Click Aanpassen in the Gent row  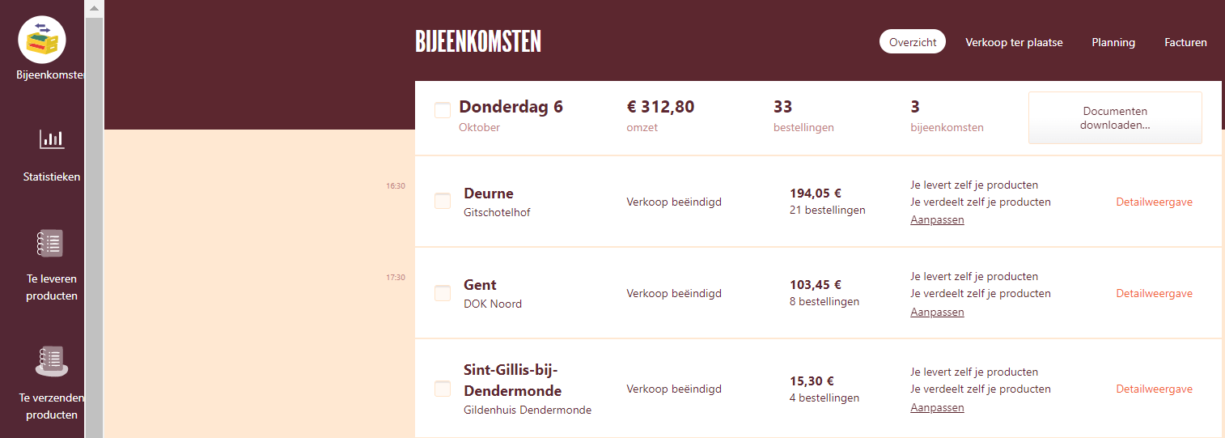937,312
